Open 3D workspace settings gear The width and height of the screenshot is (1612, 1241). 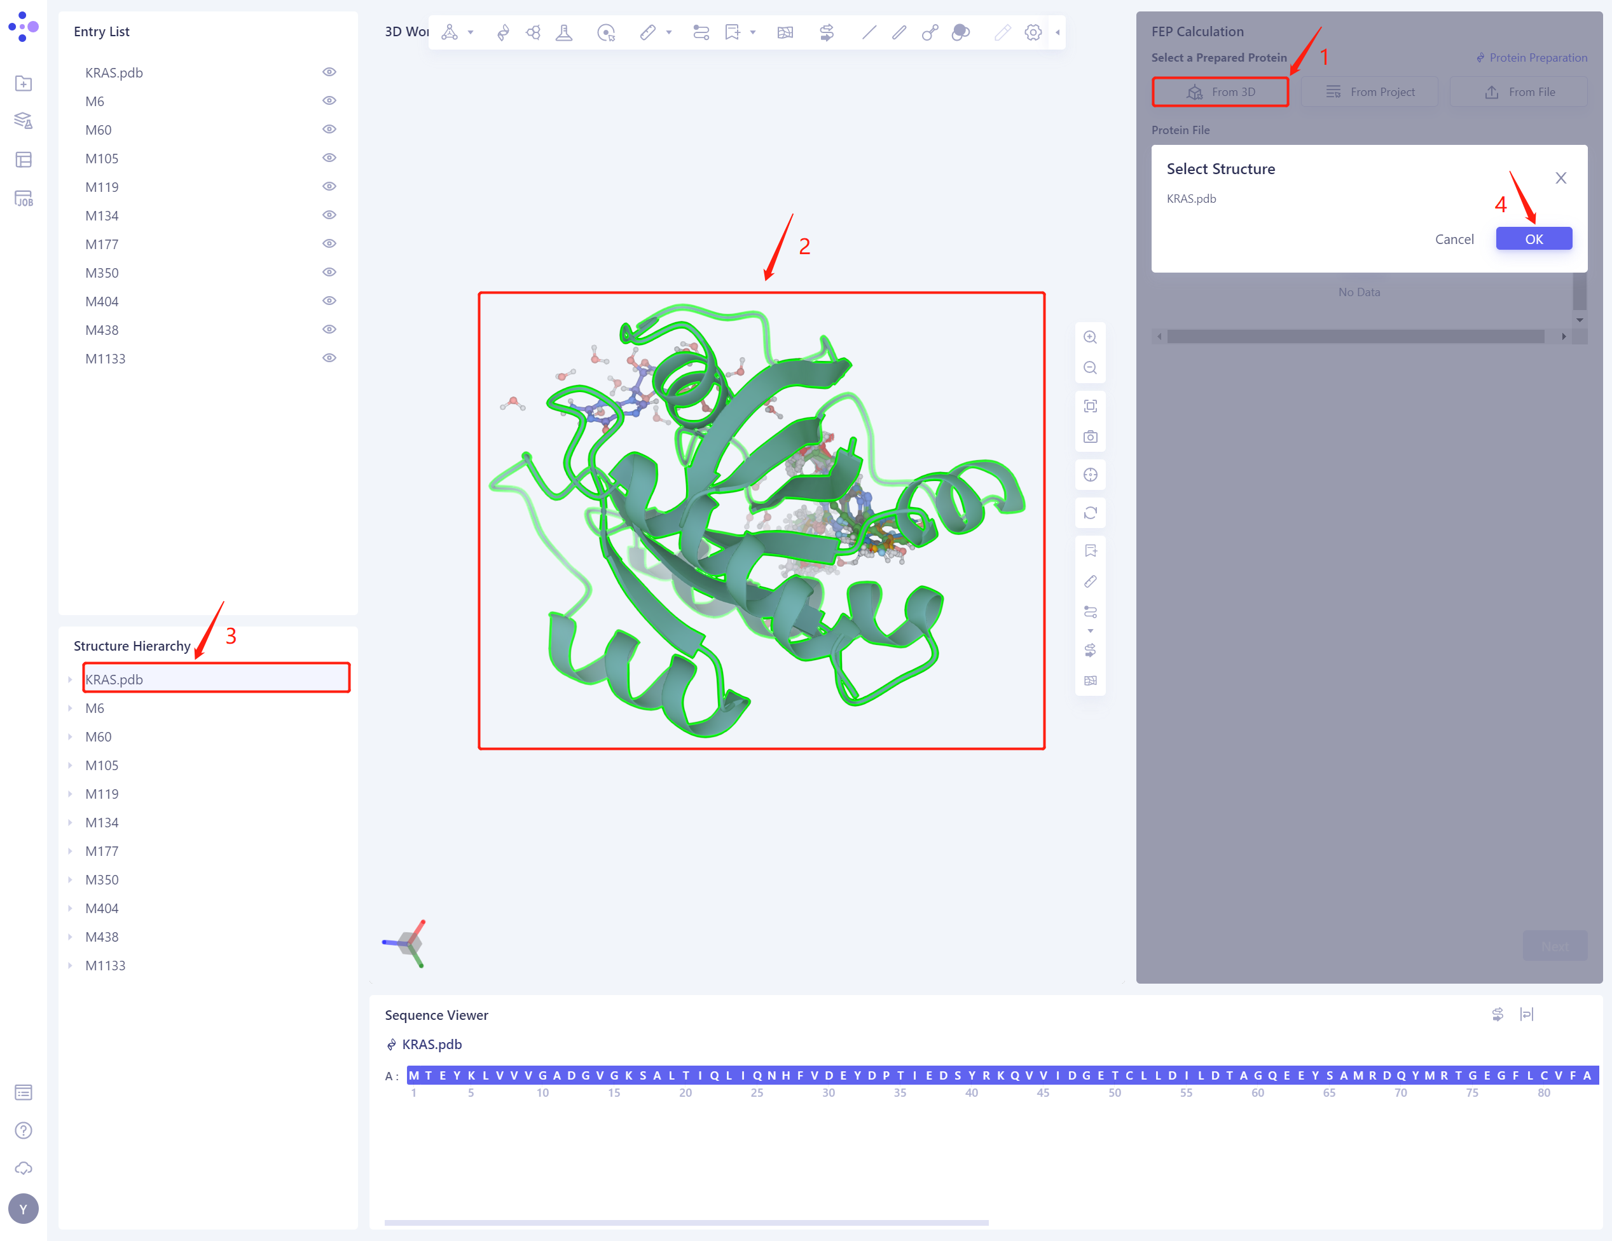tap(1033, 32)
